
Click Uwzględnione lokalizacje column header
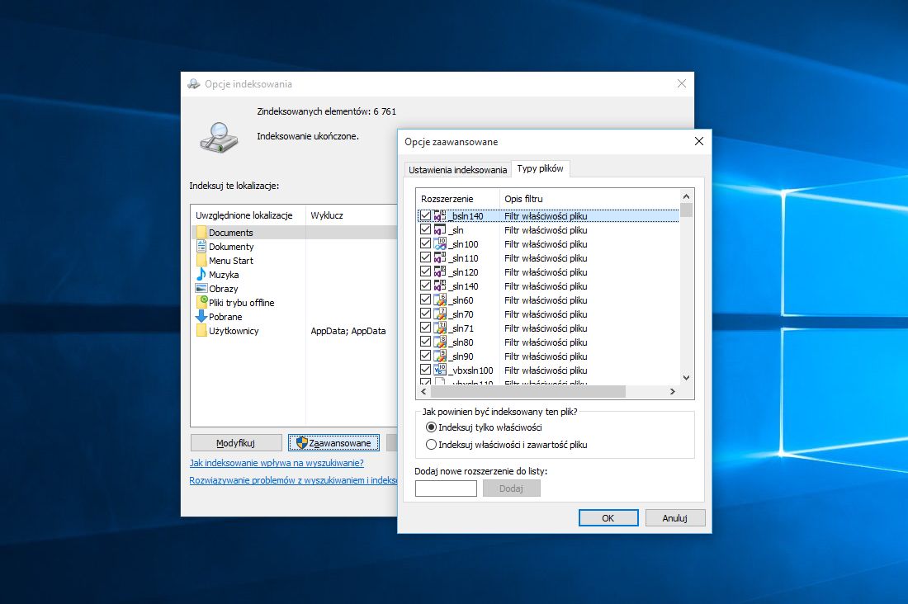click(248, 215)
